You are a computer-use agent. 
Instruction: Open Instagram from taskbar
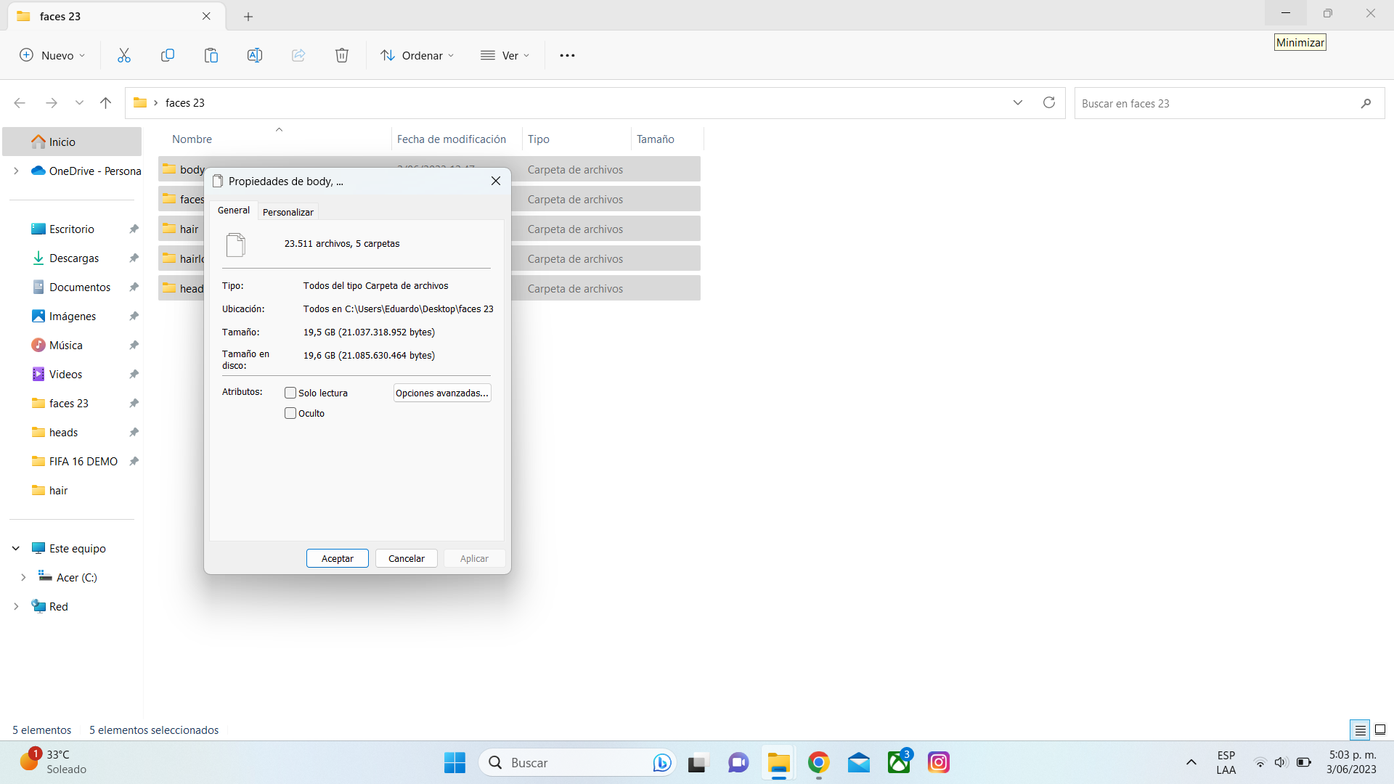click(x=939, y=762)
